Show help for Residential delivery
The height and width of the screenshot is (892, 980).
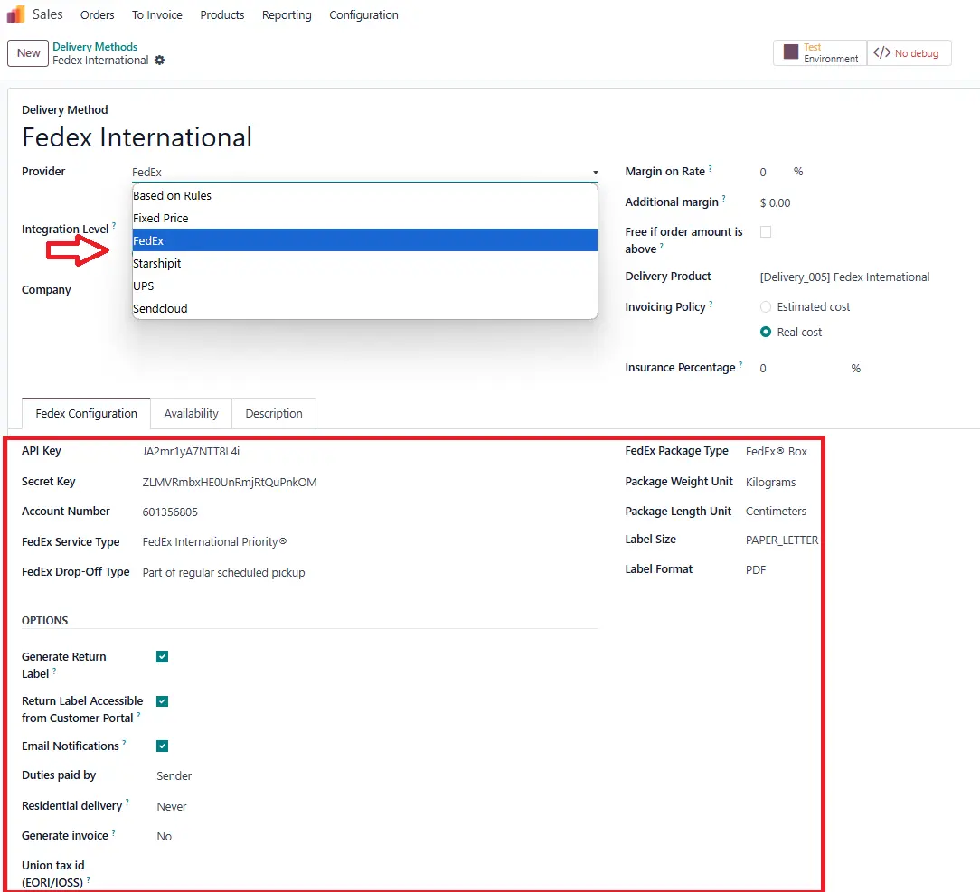click(x=127, y=802)
